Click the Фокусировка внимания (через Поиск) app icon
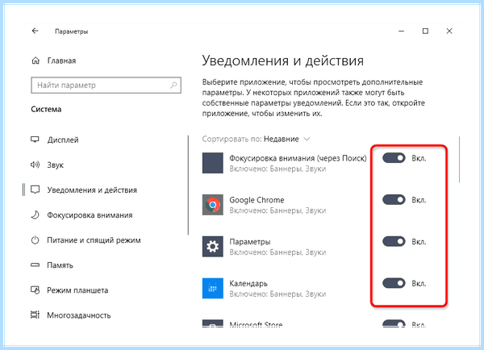The image size is (484, 350). [213, 163]
